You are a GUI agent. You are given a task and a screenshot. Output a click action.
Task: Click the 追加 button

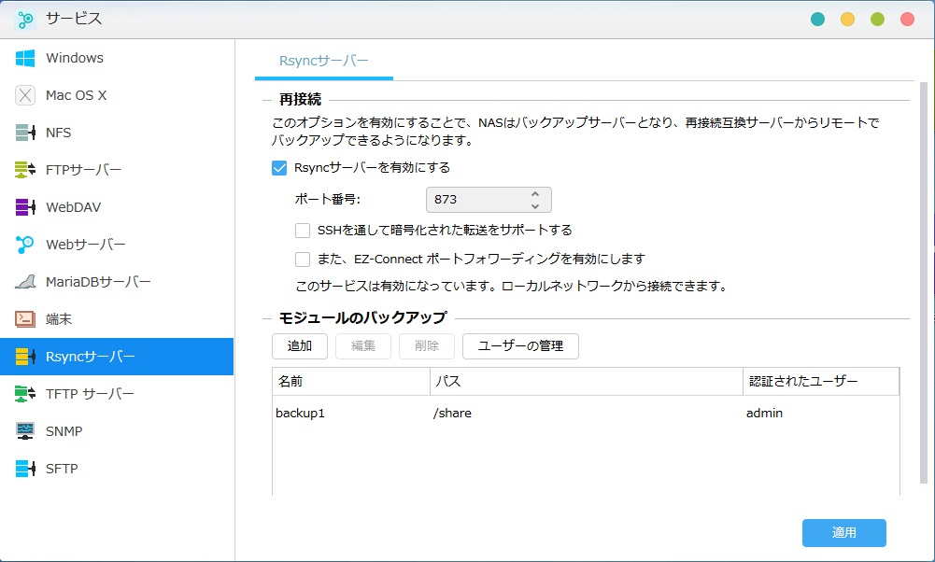tap(300, 346)
